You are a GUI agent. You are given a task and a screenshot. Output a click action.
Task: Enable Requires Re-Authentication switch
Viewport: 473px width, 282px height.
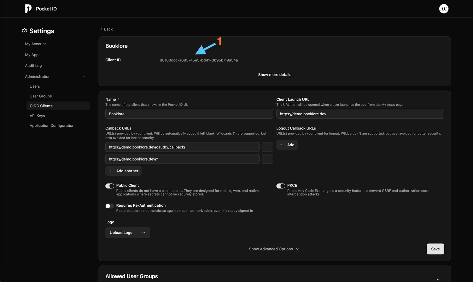(x=110, y=206)
